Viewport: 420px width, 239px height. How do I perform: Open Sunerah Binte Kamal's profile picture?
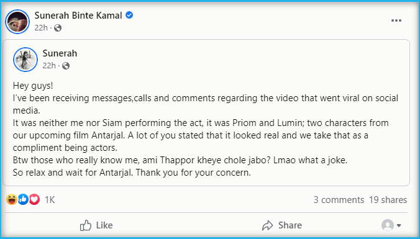(17, 22)
